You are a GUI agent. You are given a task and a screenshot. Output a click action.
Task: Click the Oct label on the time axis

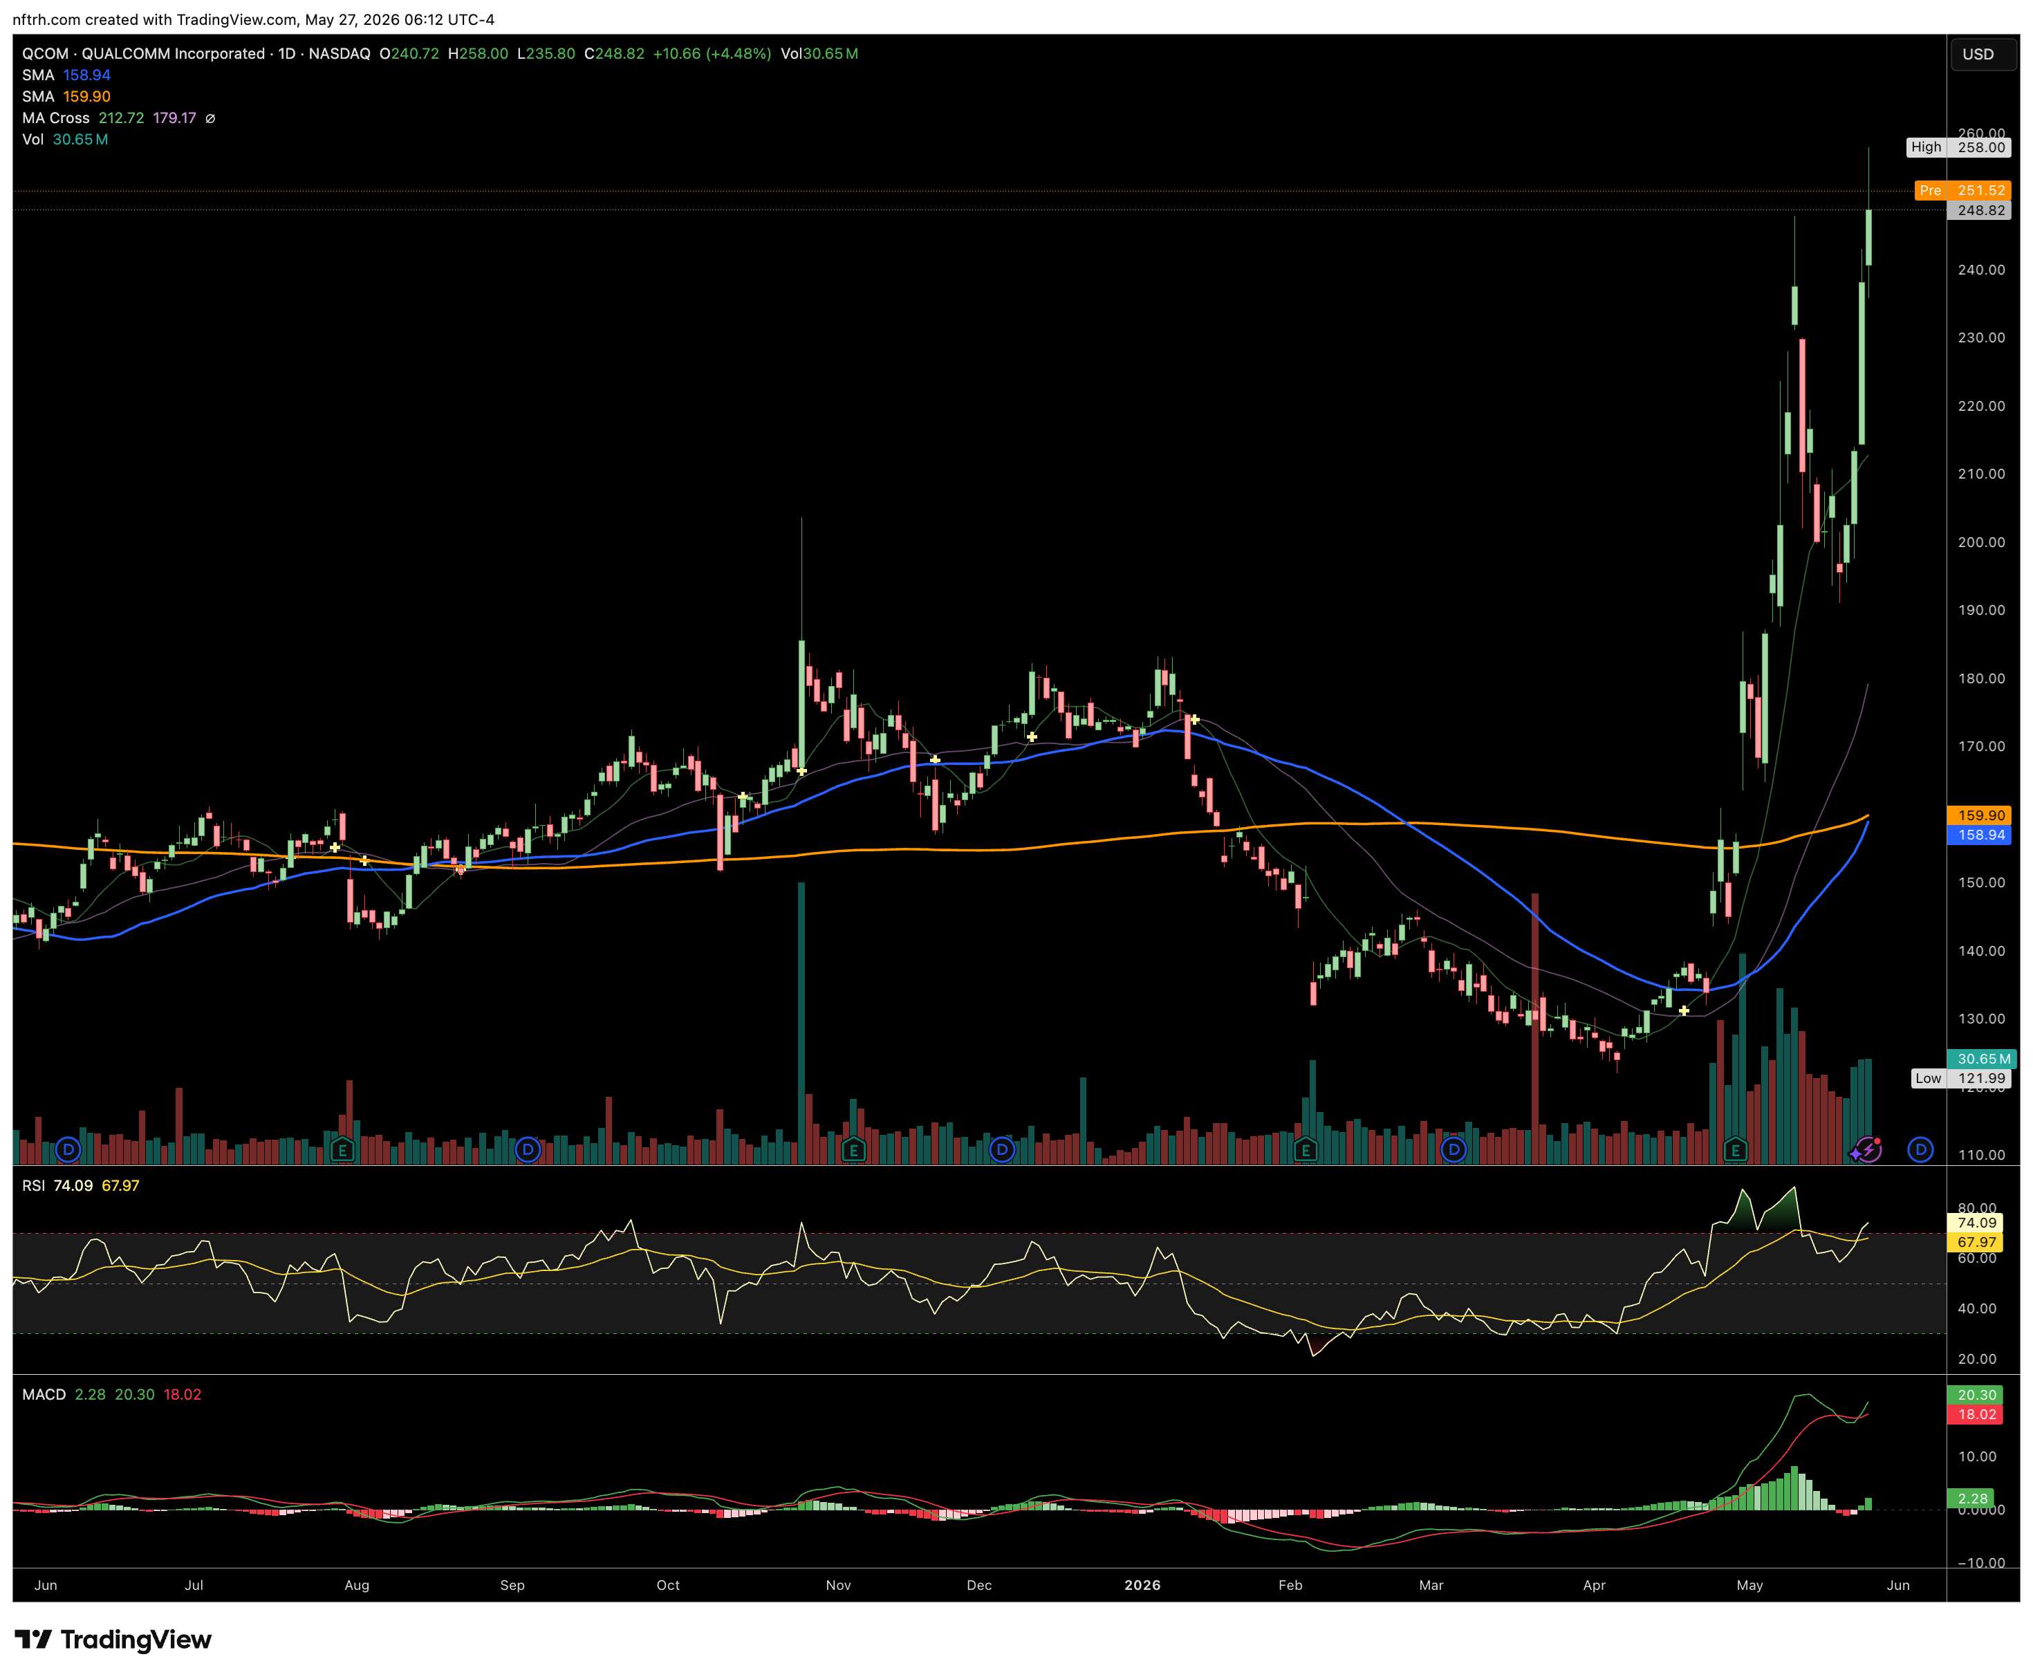[x=668, y=1585]
